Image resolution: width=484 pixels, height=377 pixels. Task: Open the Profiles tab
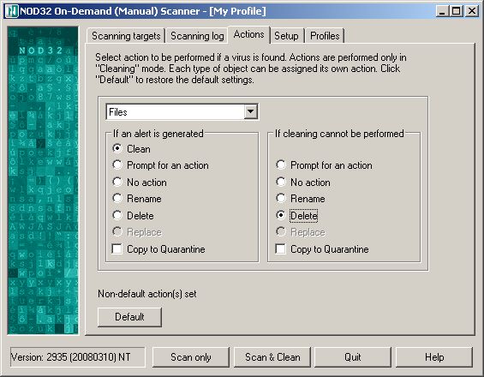coord(325,36)
